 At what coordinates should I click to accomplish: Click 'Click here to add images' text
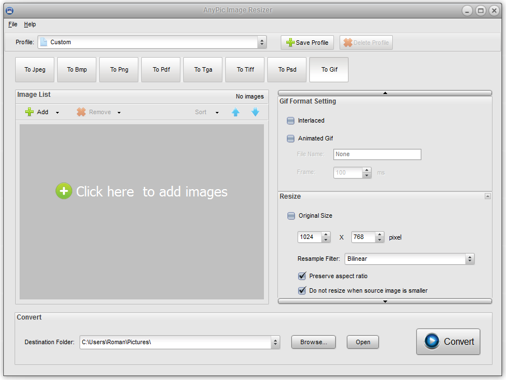[x=152, y=191]
